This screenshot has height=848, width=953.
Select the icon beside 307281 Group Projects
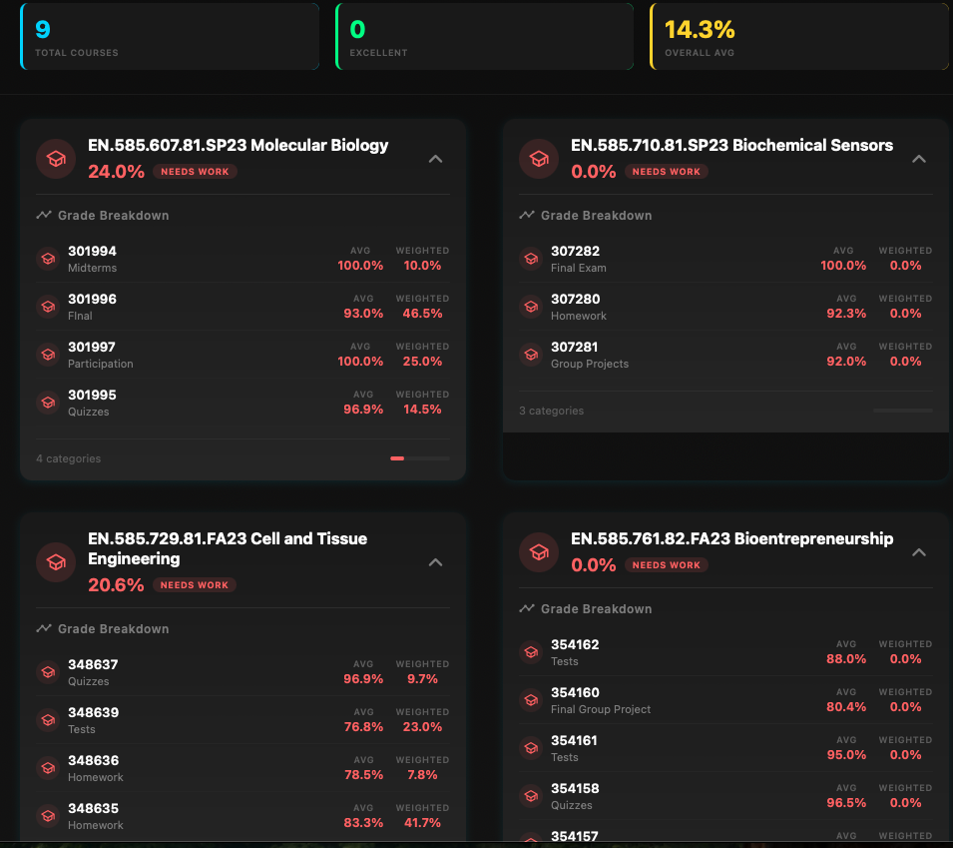[530, 355]
